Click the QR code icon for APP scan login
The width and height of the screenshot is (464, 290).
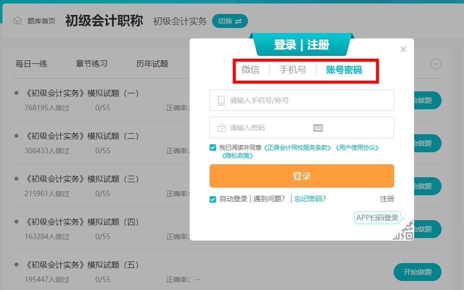[405, 230]
